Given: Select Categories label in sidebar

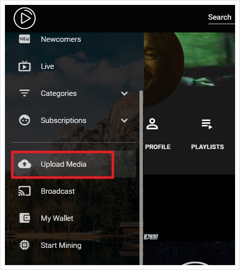Looking at the screenshot, I should (59, 93).
